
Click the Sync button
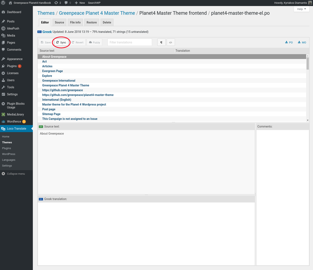click(61, 42)
